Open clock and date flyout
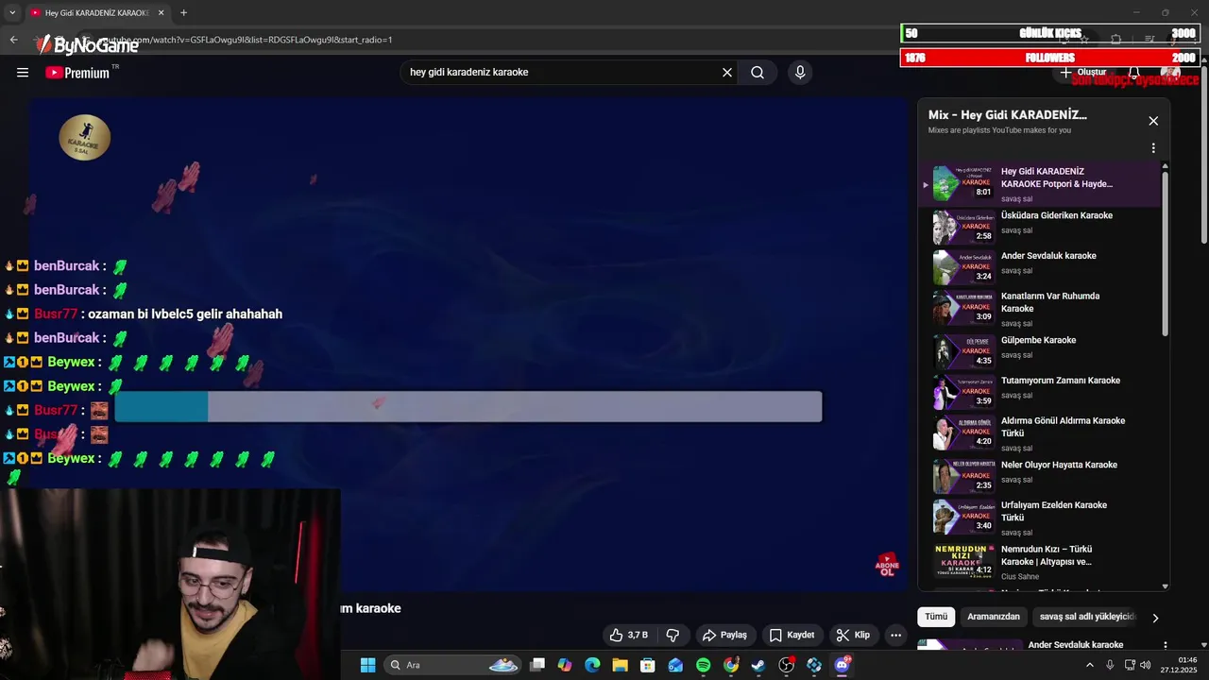The image size is (1209, 680). coord(1181,665)
